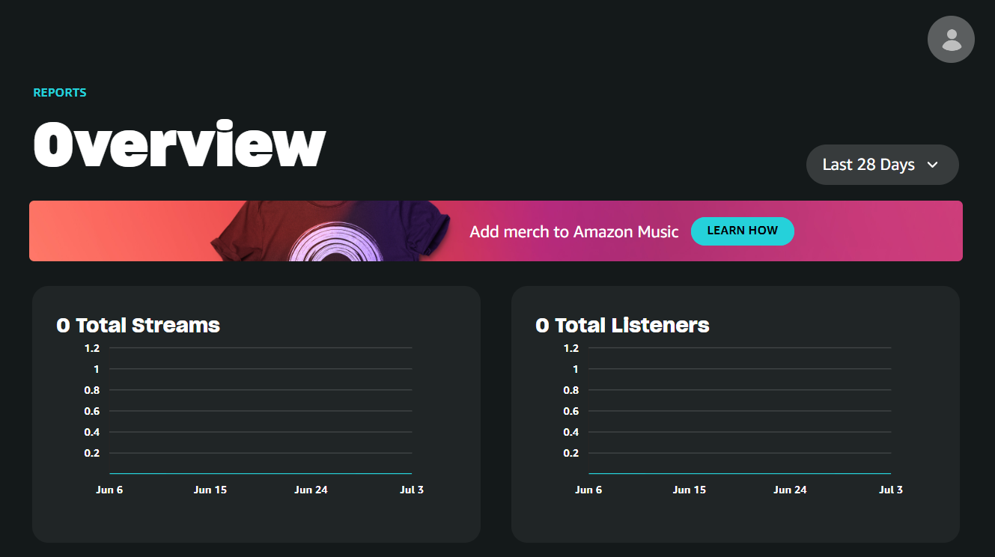Click 'Jul 3' label on Total Streams chart

412,490
